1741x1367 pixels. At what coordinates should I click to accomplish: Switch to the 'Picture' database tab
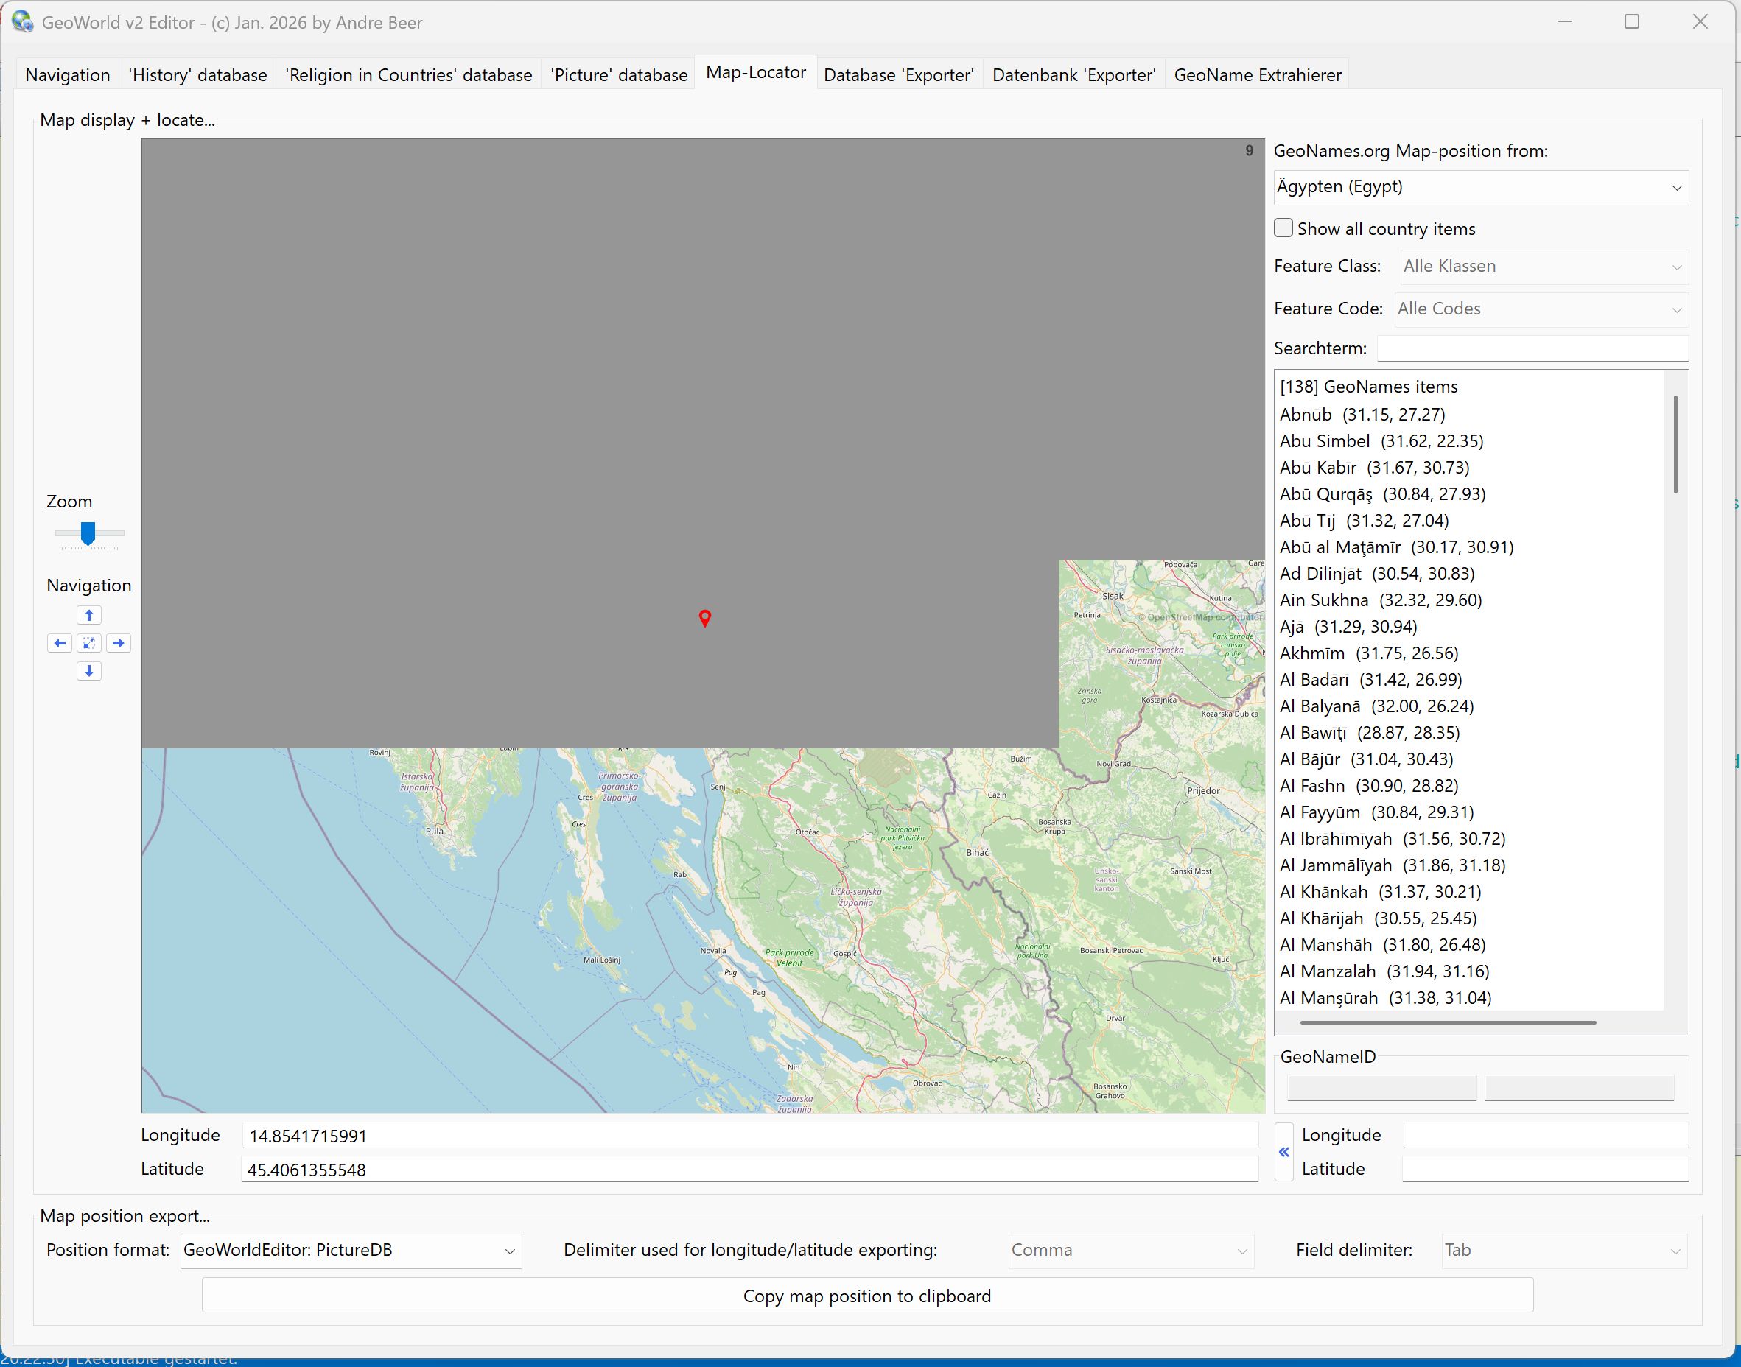click(x=618, y=75)
